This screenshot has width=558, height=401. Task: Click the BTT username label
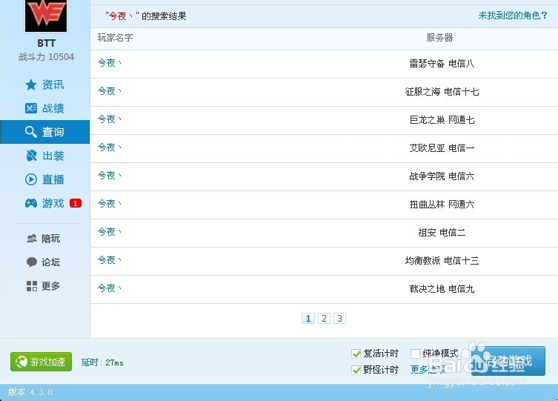46,43
